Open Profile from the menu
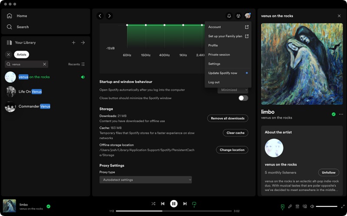Image resolution: width=347 pixels, height=216 pixels. [x=228, y=45]
